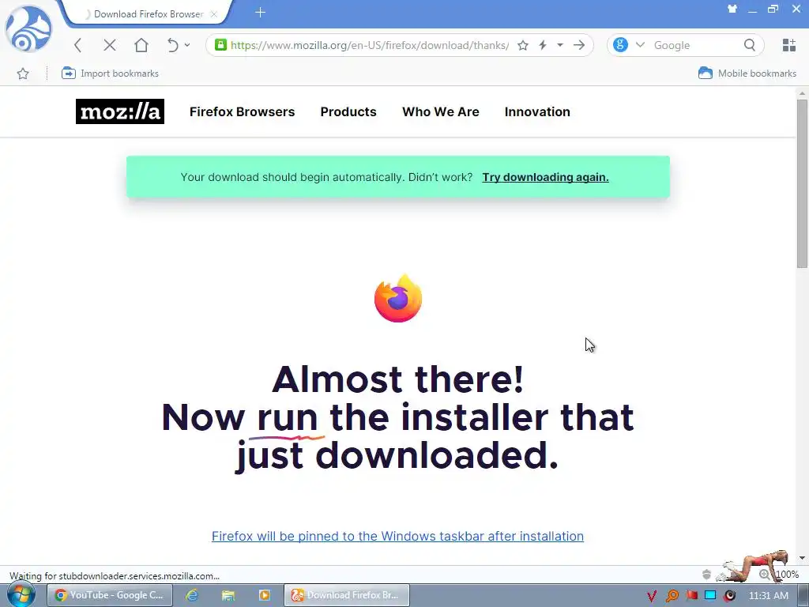
Task: Bookmark this page with the star icon
Action: coord(523,45)
